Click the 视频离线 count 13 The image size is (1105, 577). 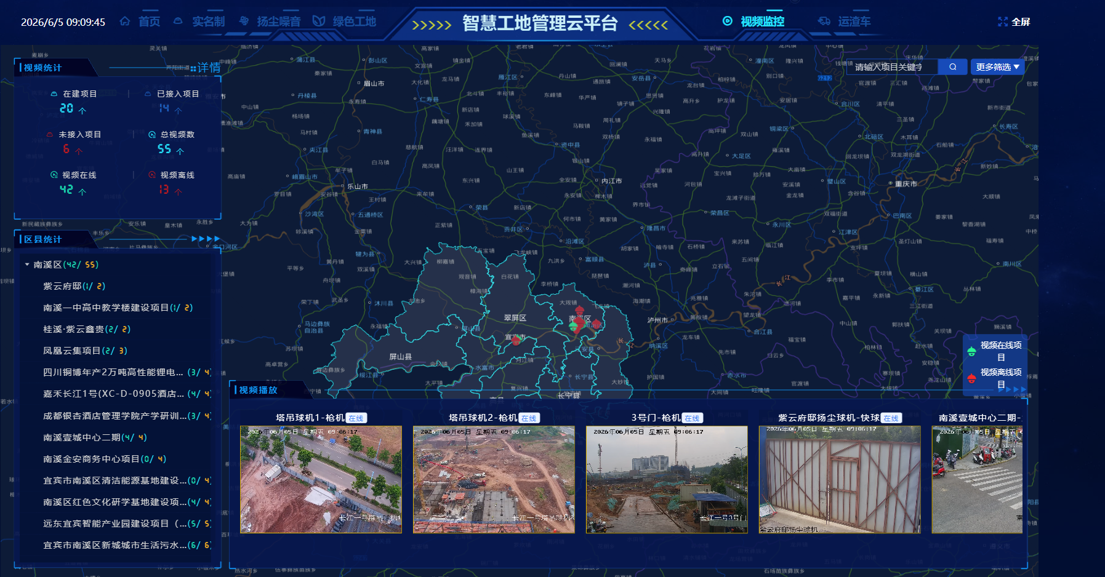click(x=164, y=189)
